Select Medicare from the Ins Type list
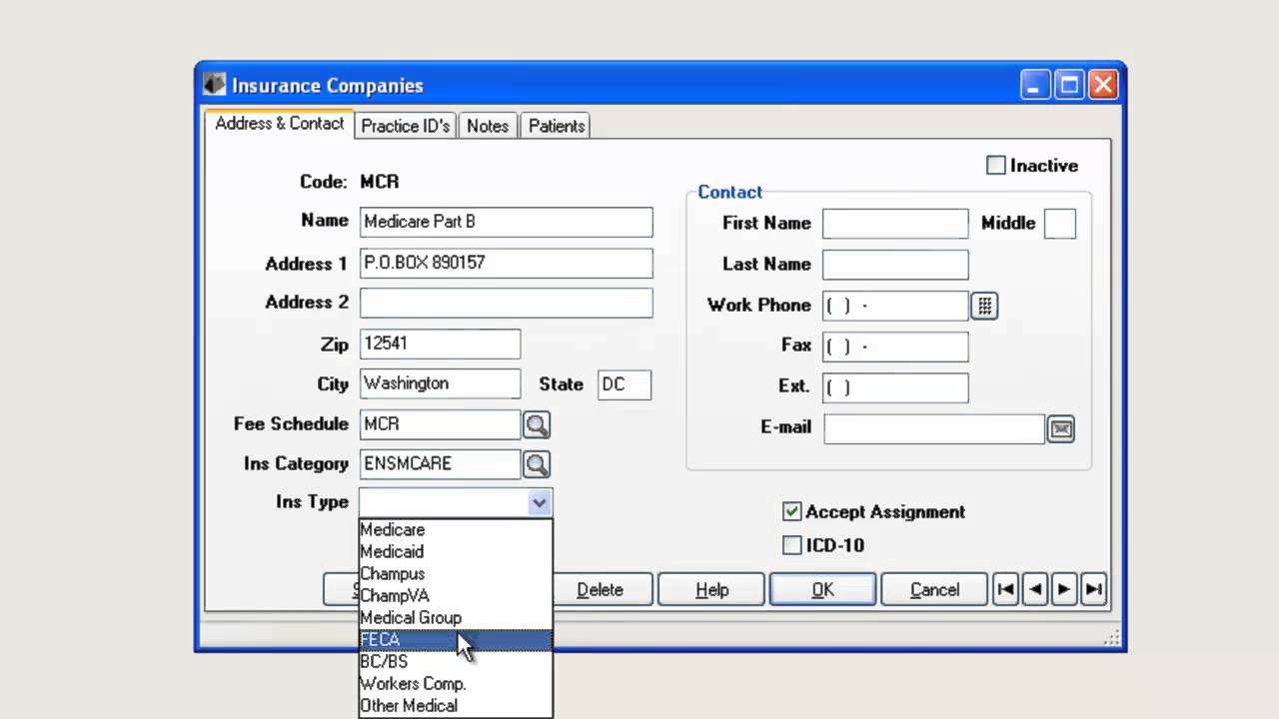The width and height of the screenshot is (1279, 719). [x=455, y=530]
